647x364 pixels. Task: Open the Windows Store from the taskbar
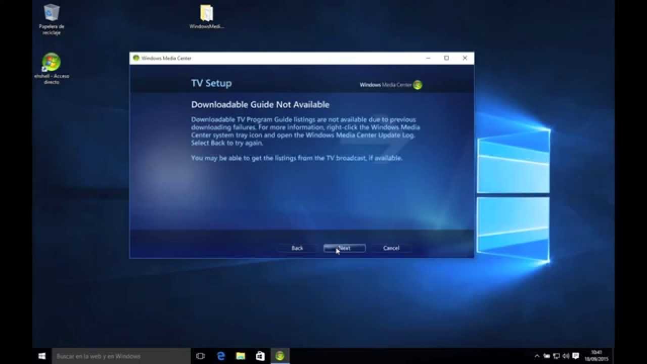click(x=259, y=356)
